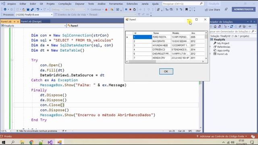The image size is (258, 145).
Task: Open the Compilação menu
Action: pos(65,4)
